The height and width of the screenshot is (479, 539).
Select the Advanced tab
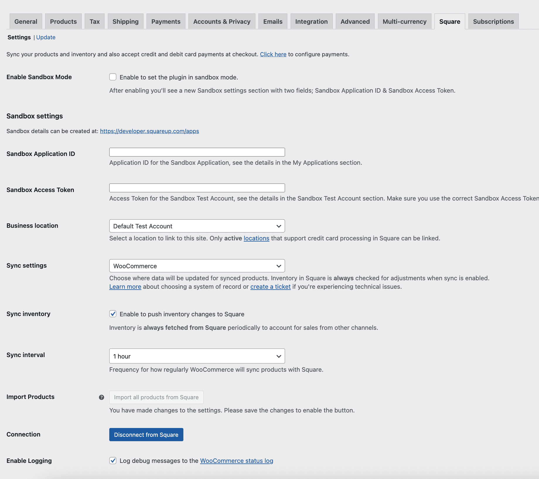tap(355, 21)
